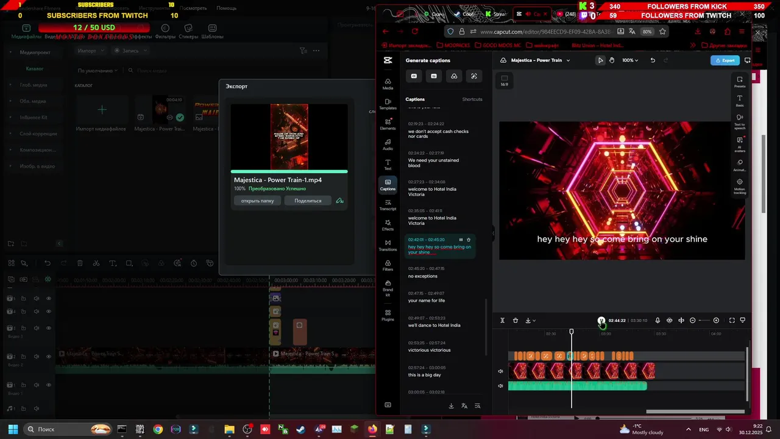The height and width of the screenshot is (439, 780).
Task: Mute the CapCut video track
Action: [x=501, y=371]
